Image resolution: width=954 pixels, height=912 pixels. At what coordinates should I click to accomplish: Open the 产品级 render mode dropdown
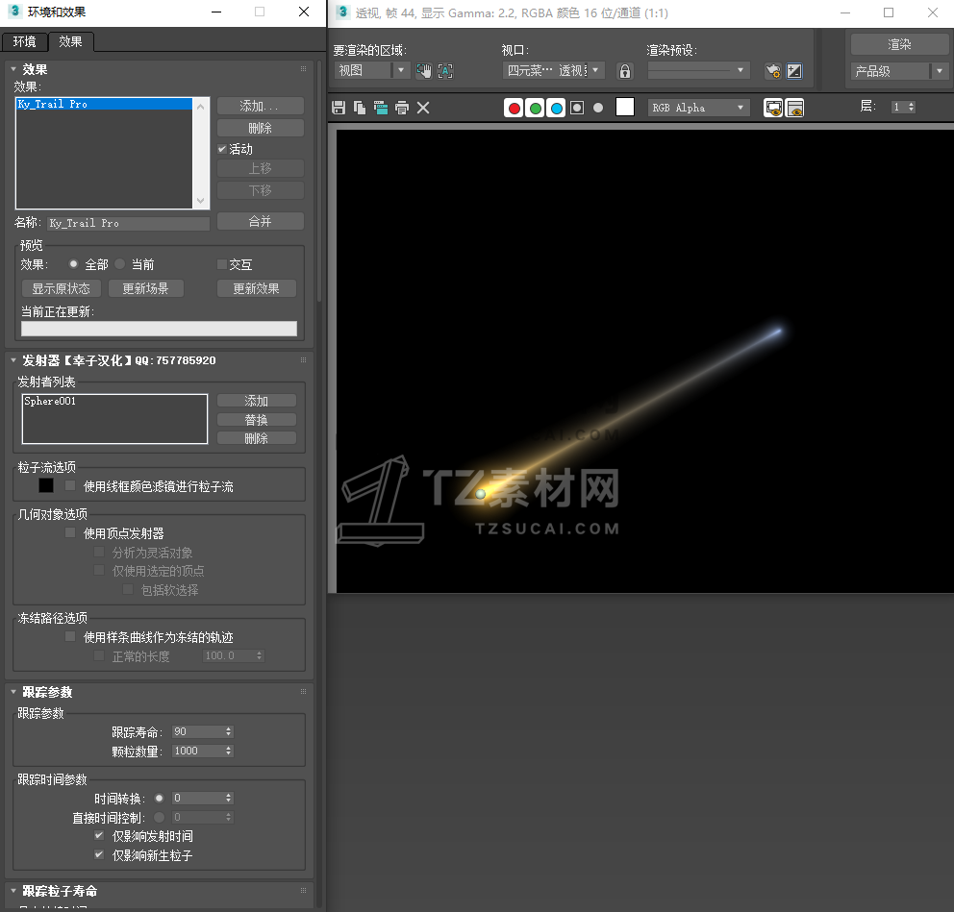[899, 71]
